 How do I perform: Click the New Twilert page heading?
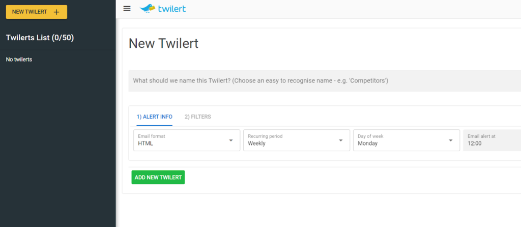point(163,44)
